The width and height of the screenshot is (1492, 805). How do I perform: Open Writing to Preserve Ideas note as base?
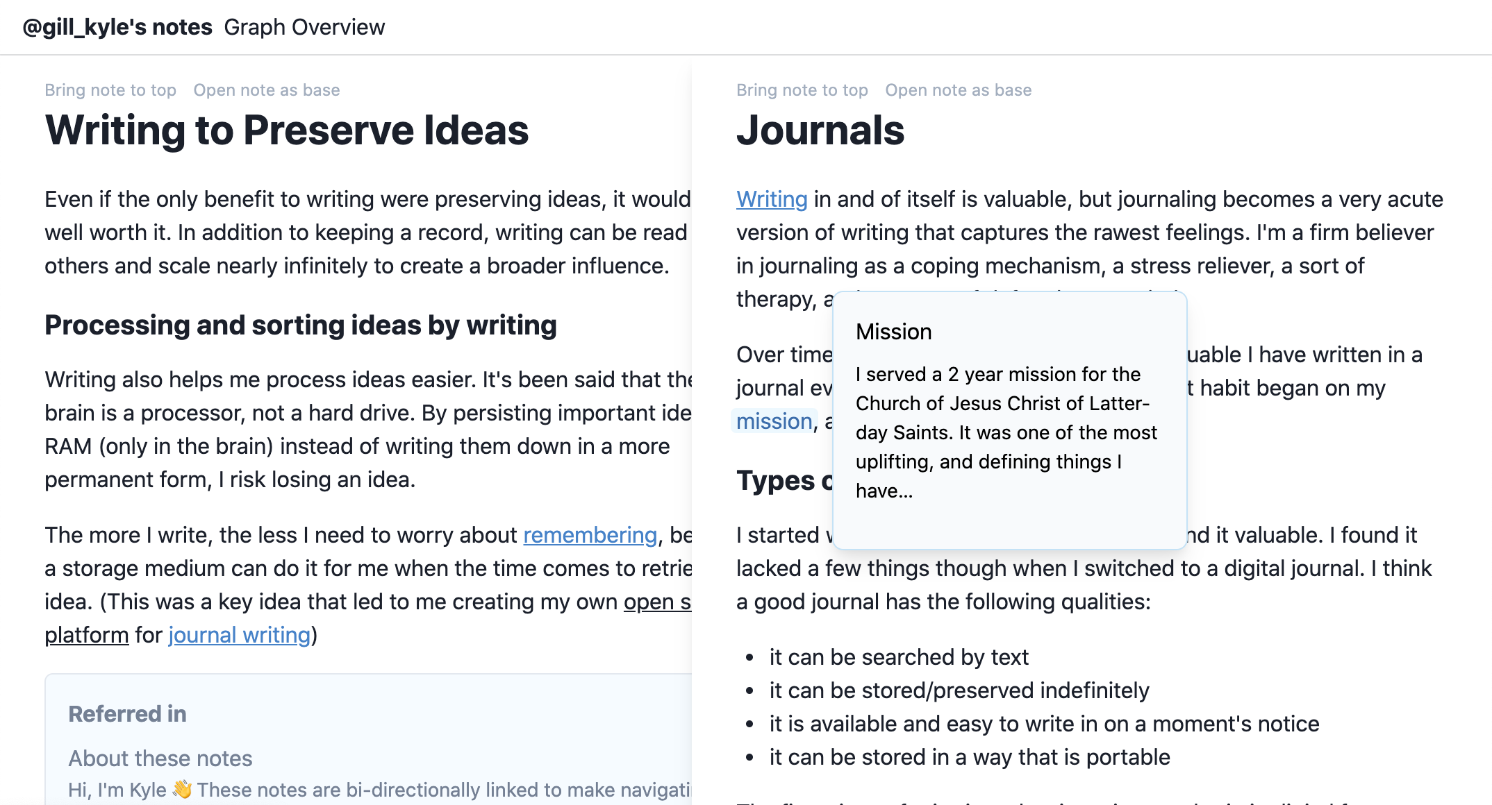[267, 90]
